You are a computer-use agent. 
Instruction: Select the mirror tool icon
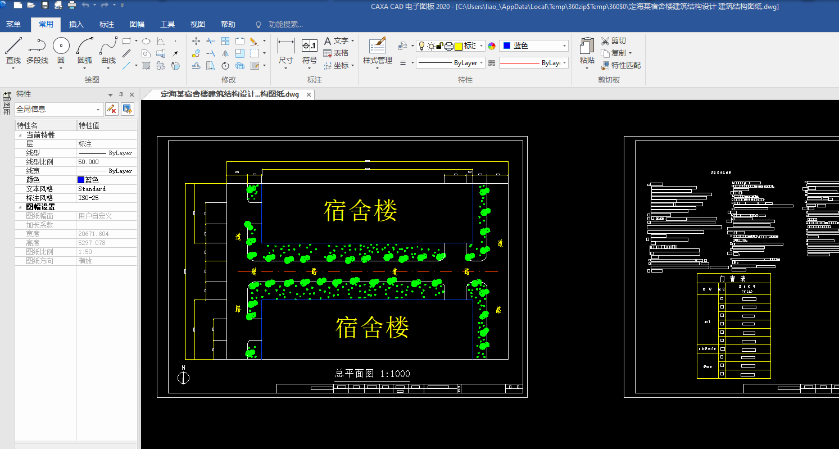click(225, 53)
